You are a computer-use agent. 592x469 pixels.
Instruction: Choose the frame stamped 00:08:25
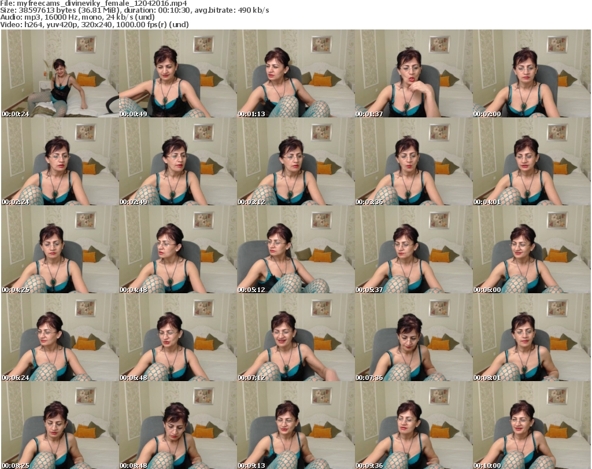[x=60, y=425]
